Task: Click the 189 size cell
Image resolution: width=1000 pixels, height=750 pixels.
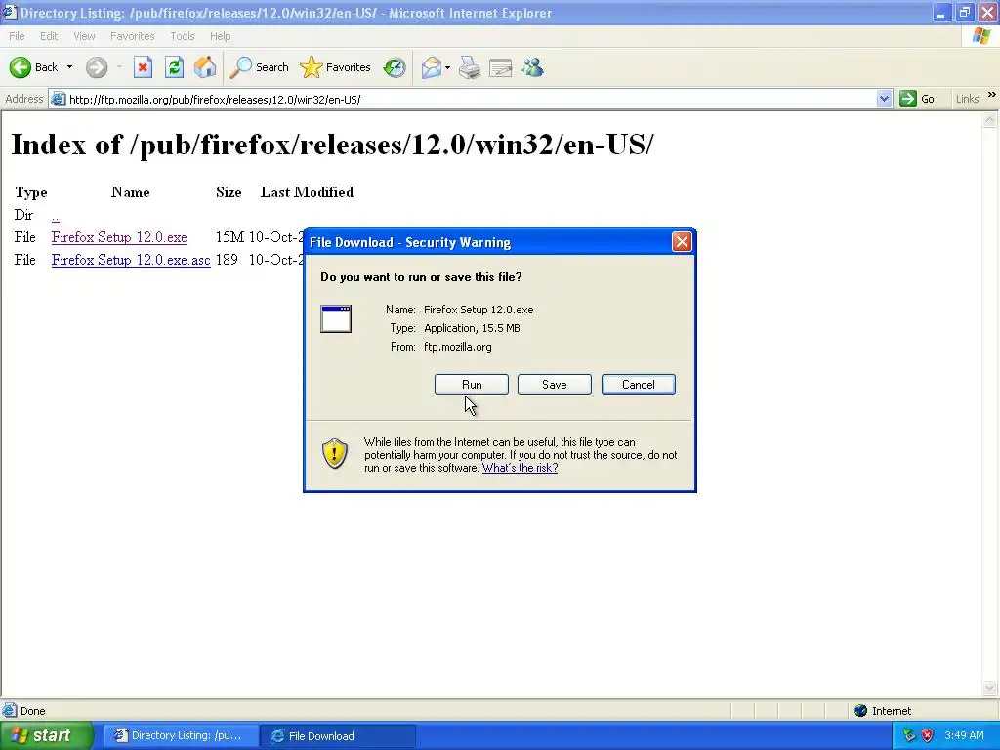Action: coord(227,260)
